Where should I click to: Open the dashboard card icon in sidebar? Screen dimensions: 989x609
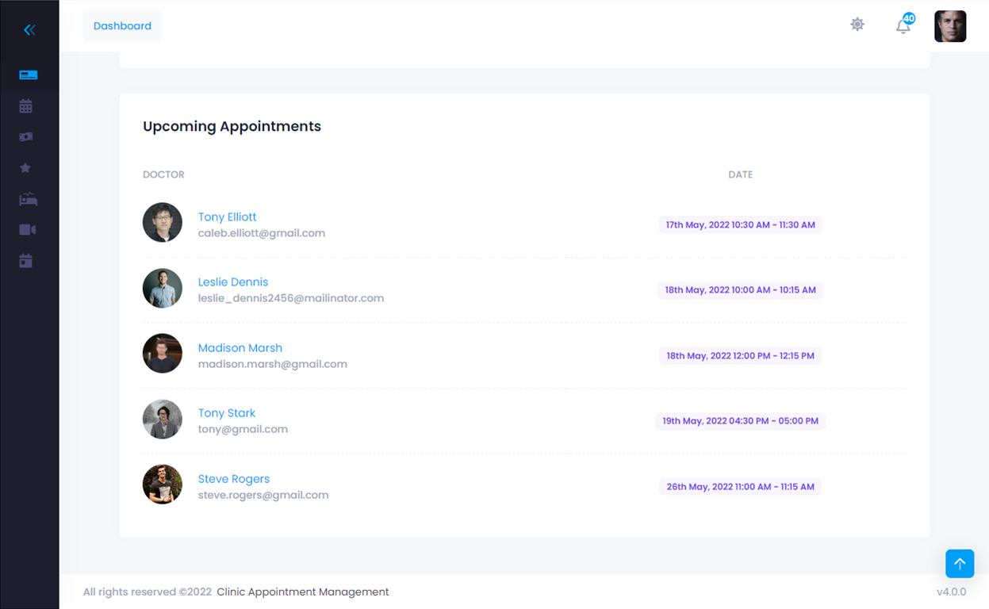pyautogui.click(x=28, y=75)
